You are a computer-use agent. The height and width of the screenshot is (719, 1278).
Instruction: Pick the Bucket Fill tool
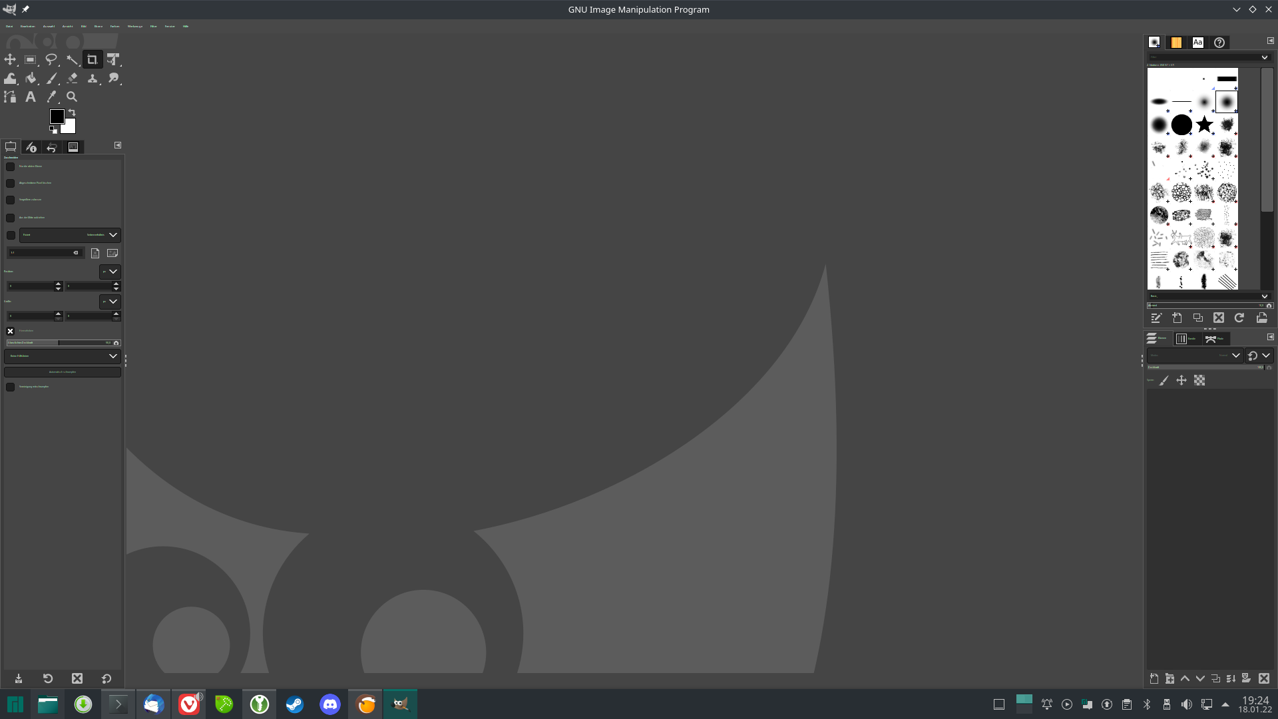pos(31,79)
